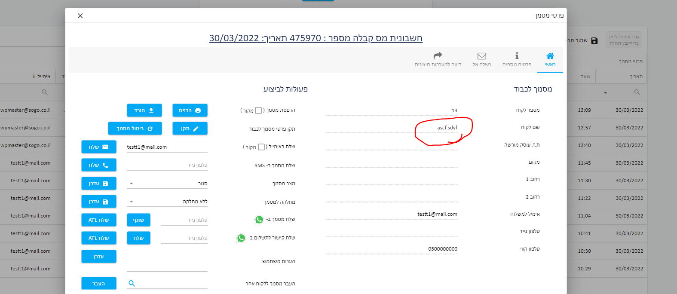
Task: Click עדכן button beside the סגור status
Action: (99, 184)
